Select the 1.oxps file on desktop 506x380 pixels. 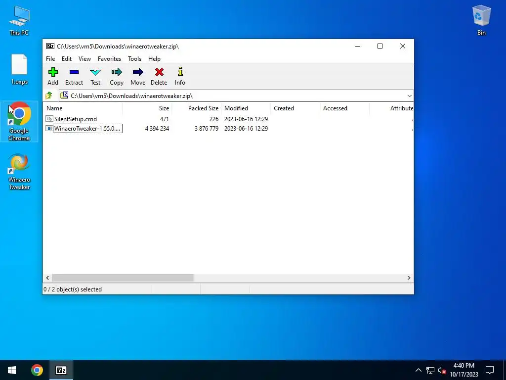click(x=19, y=69)
